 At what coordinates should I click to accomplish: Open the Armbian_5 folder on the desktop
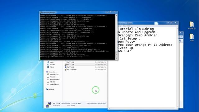(192, 25)
